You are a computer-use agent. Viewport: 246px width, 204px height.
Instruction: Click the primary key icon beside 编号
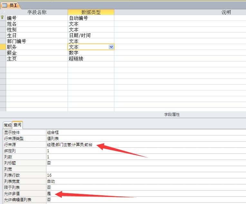[2, 17]
